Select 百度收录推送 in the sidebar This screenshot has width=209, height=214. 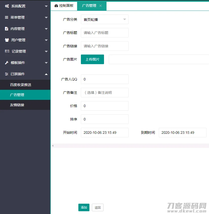click(25, 85)
